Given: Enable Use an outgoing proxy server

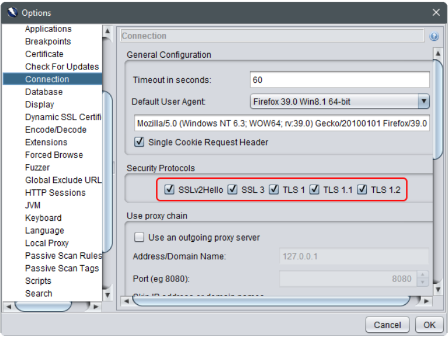Looking at the screenshot, I should [x=140, y=237].
